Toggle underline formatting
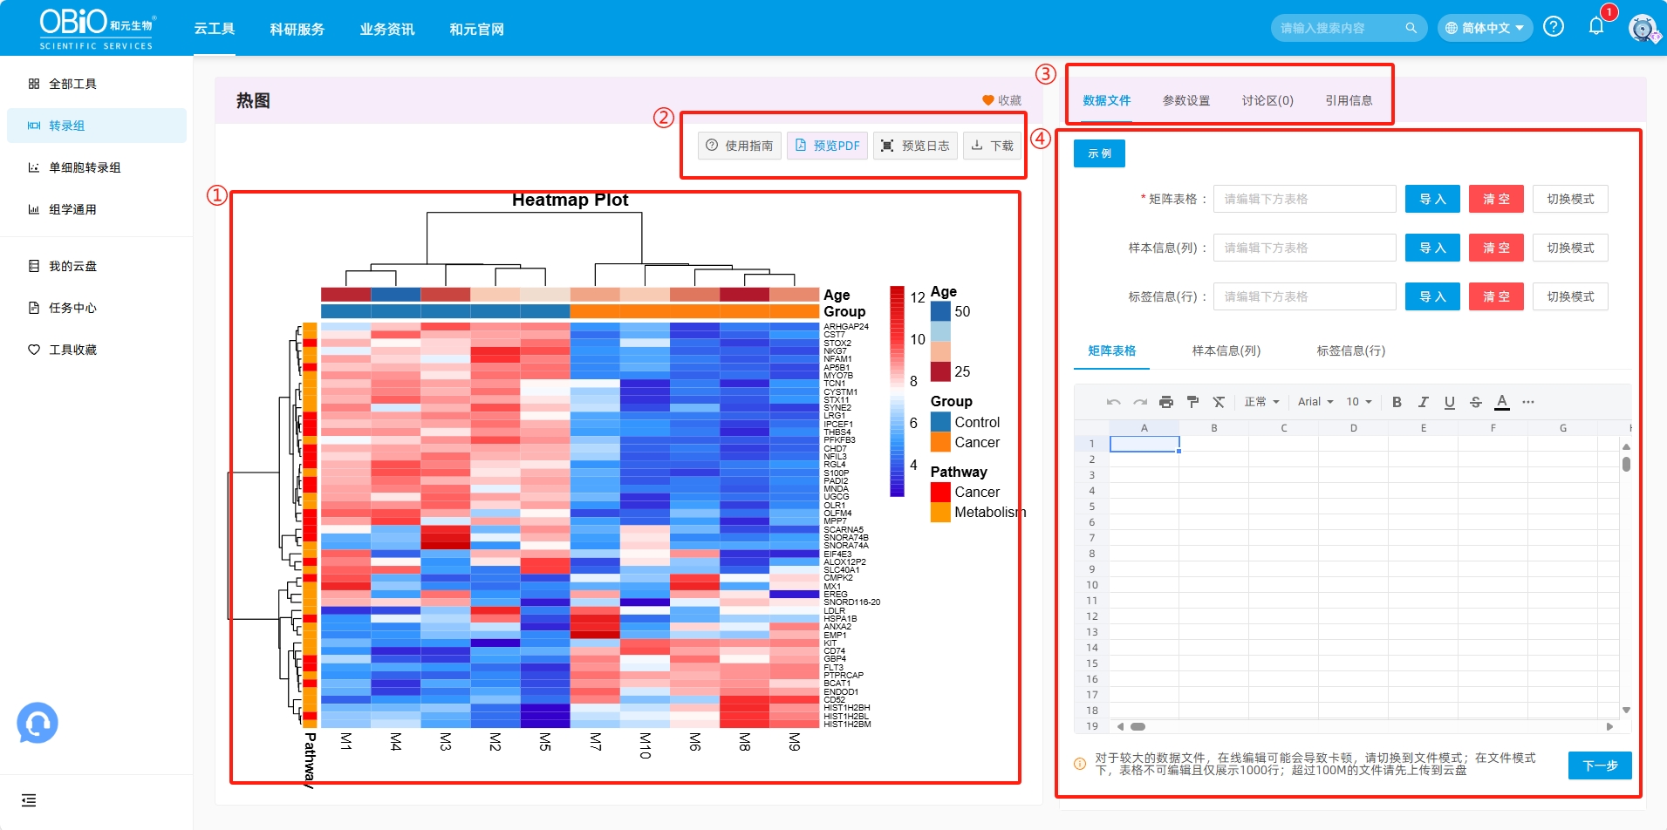Screen dimensions: 1667x830 (x=1449, y=402)
